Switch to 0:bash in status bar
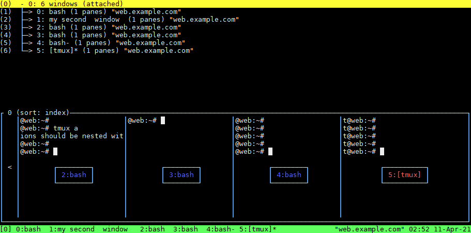Image resolution: width=471 pixels, height=233 pixels. (x=28, y=229)
